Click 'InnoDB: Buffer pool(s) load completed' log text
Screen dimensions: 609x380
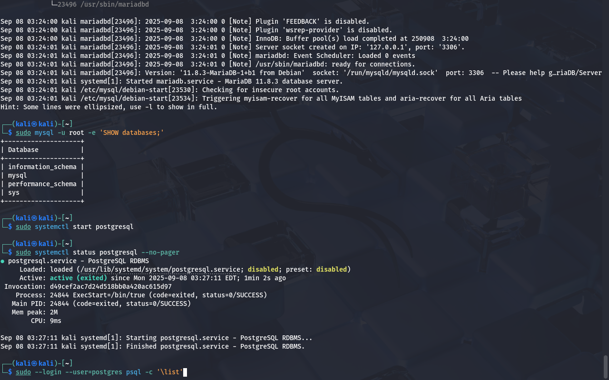(327, 38)
